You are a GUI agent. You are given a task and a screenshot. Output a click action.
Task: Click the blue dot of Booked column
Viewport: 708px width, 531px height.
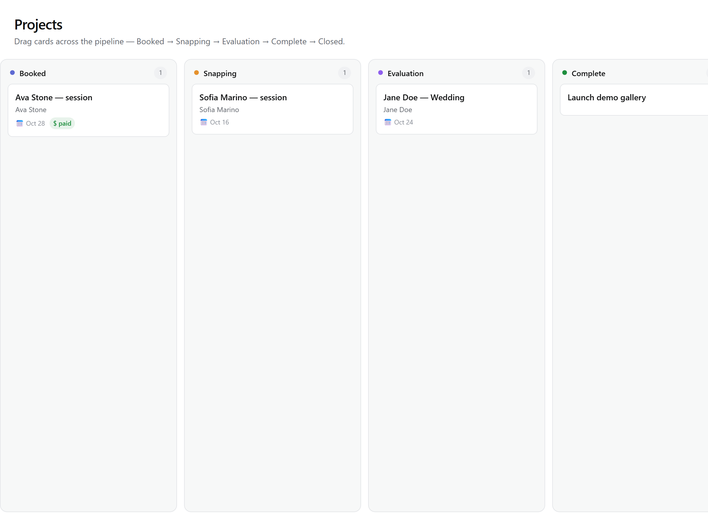pyautogui.click(x=12, y=73)
